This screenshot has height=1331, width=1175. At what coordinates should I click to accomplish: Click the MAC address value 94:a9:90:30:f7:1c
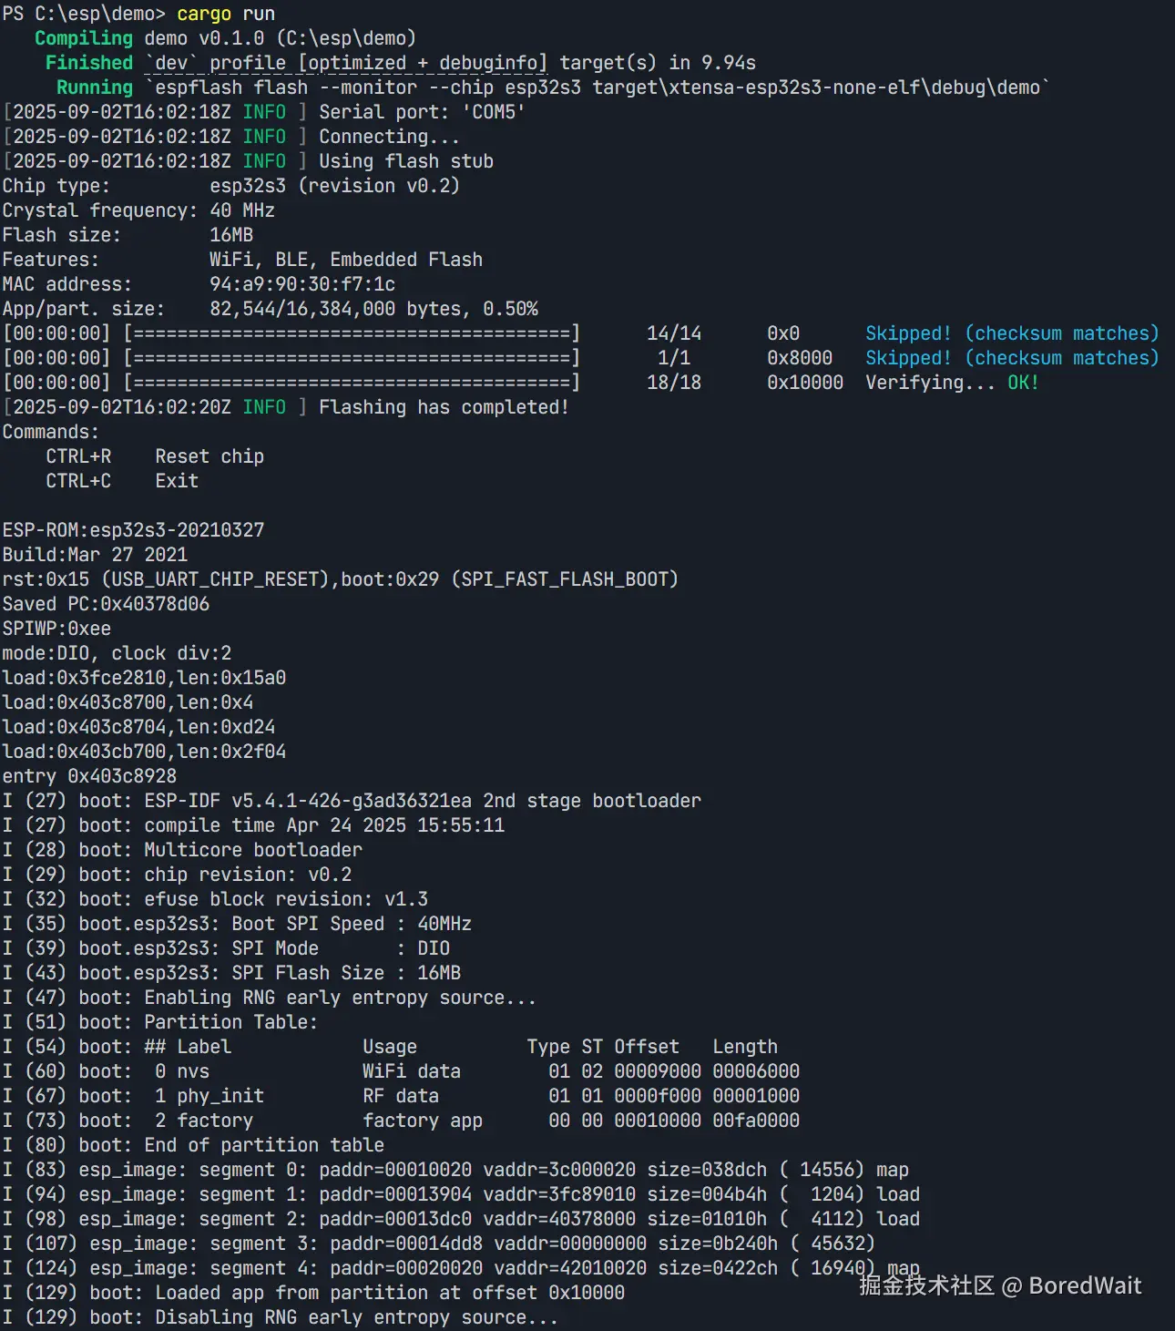point(302,284)
